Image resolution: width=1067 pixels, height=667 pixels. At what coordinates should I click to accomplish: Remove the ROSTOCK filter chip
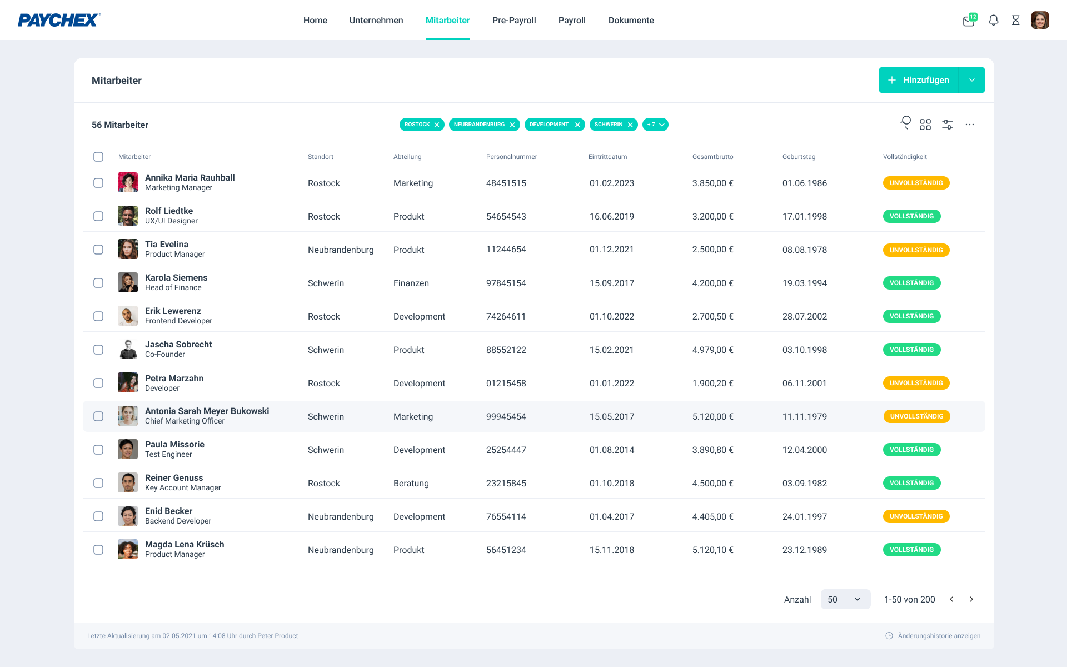437,125
